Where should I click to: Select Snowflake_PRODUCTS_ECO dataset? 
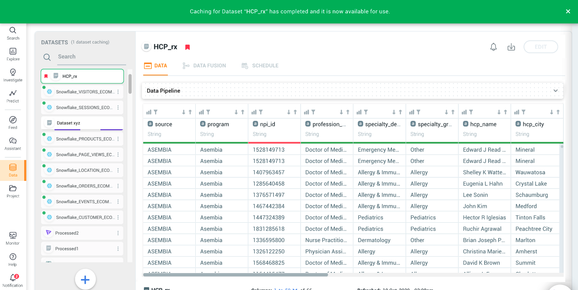[x=82, y=139]
